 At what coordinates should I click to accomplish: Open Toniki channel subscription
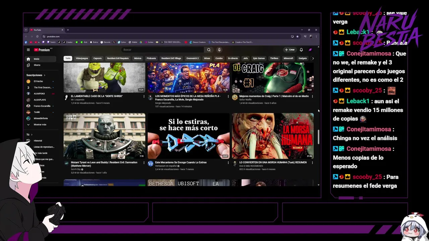pos(41,112)
